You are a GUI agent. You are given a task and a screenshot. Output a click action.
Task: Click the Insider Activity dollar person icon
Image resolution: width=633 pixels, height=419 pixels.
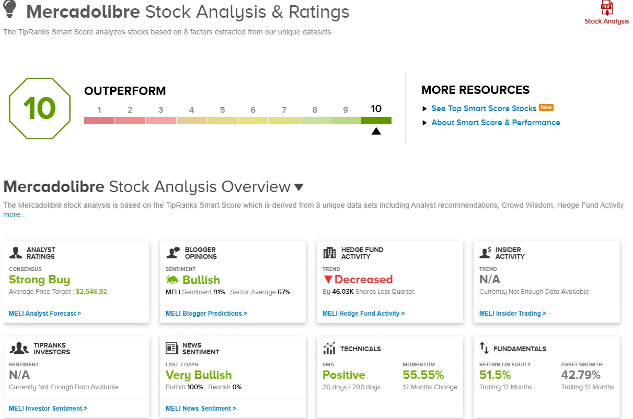[x=485, y=253]
